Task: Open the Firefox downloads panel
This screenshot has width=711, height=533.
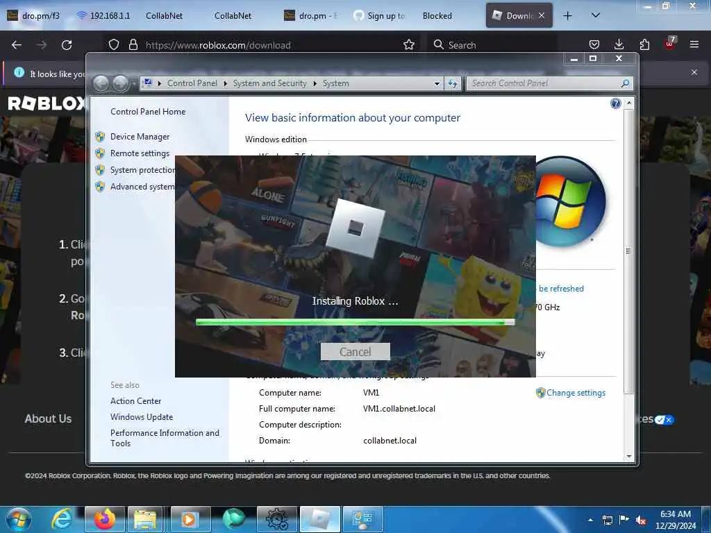Action: (619, 45)
